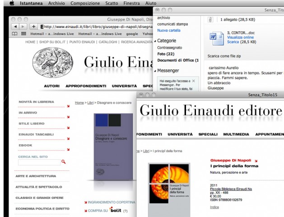
Task: Open the Aiuto menu
Action: pos(151,3)
